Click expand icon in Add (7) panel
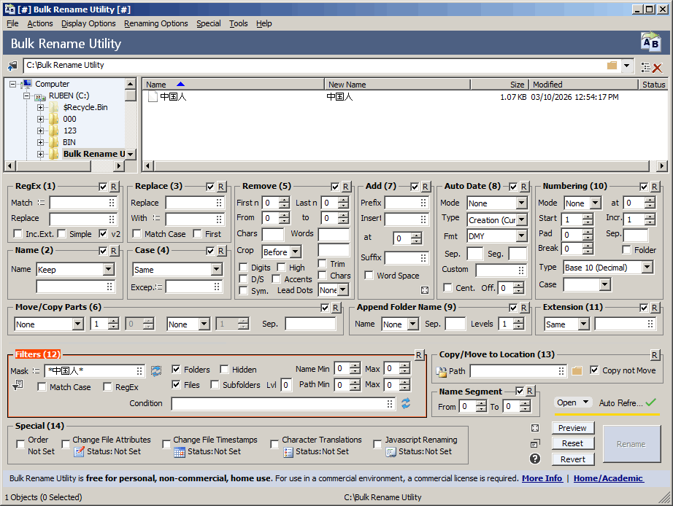The height and width of the screenshot is (506, 673). tap(425, 290)
